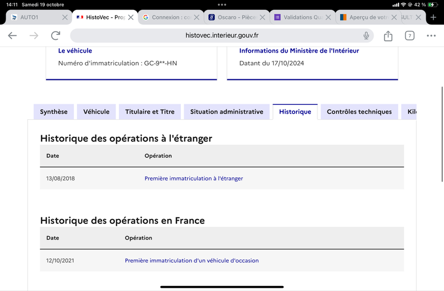Open the Titulaire et Titre tab
The height and width of the screenshot is (291, 444).
pos(150,112)
